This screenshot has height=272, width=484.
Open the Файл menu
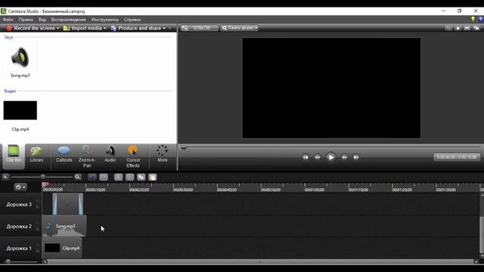[8, 20]
